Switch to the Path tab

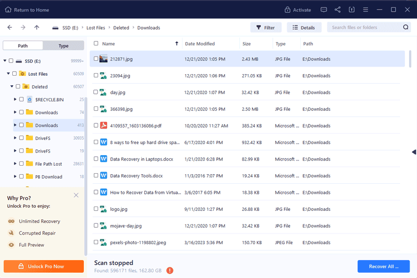click(x=23, y=46)
